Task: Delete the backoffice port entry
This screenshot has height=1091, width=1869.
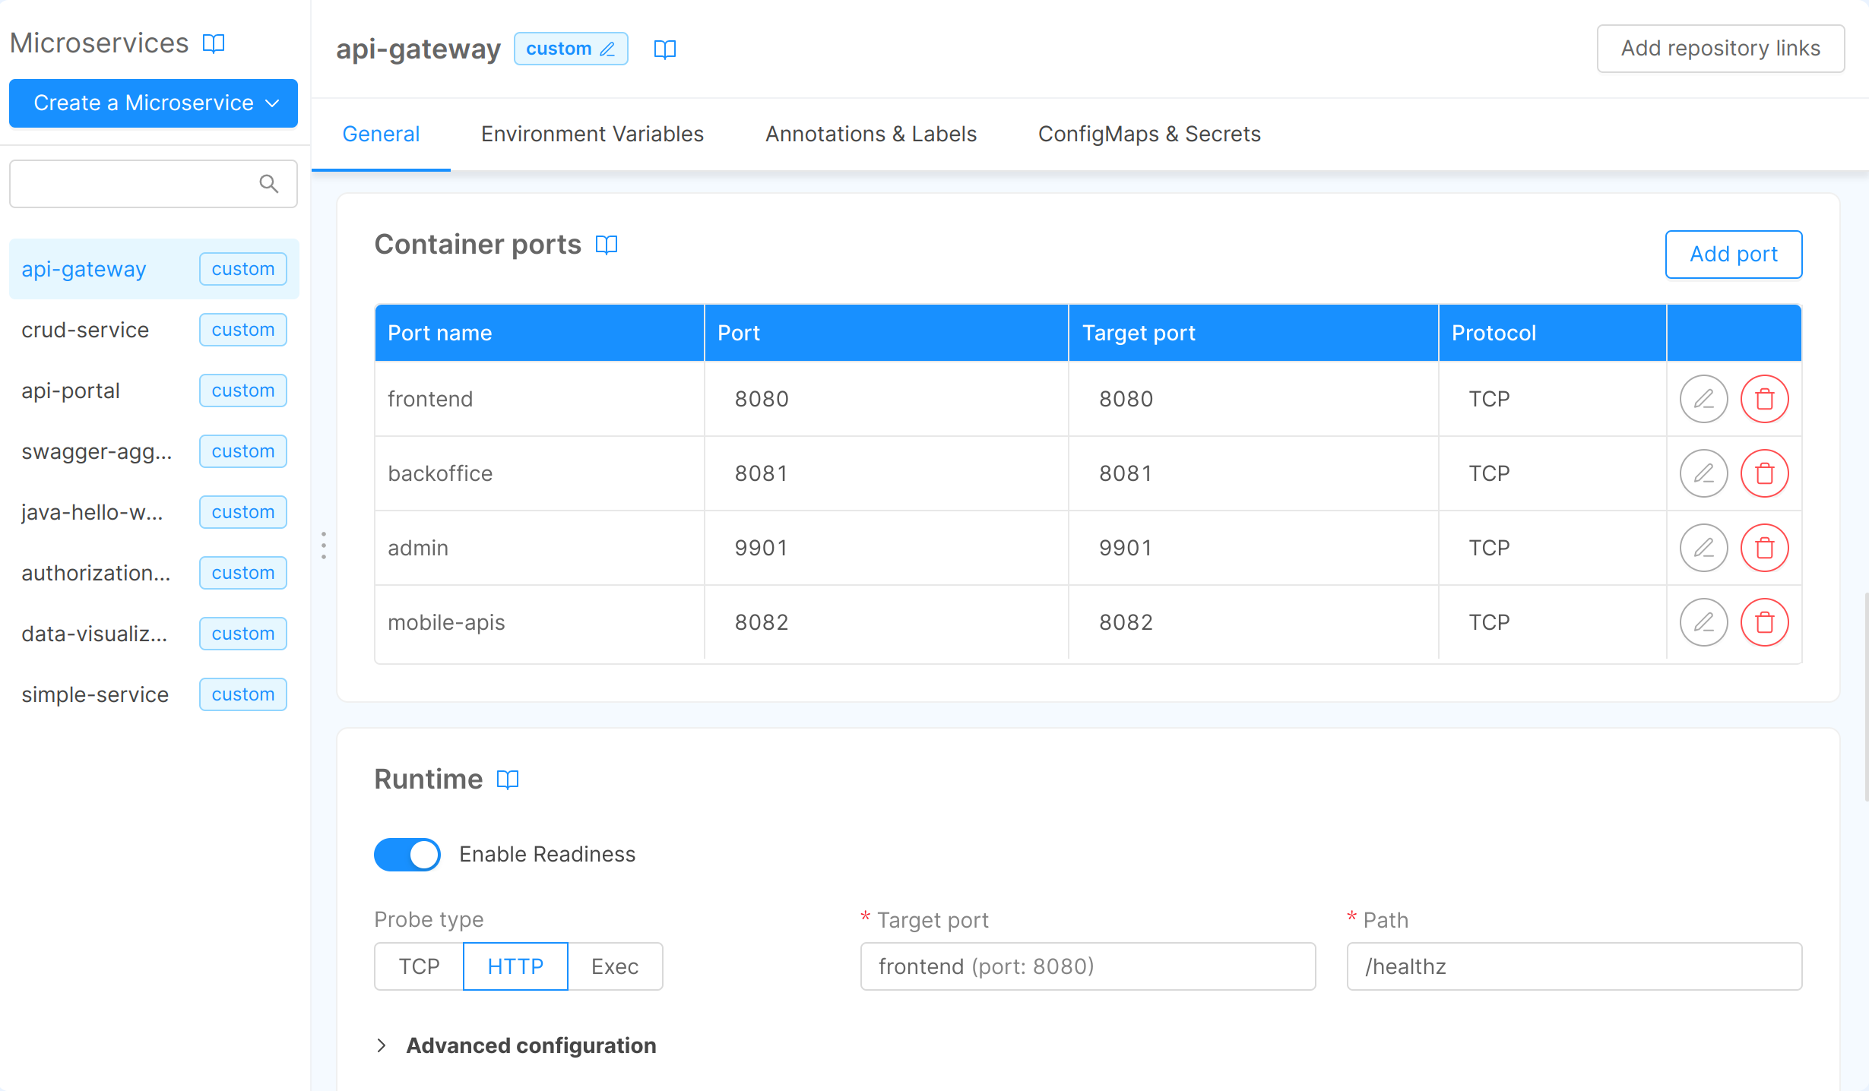Action: tap(1765, 473)
